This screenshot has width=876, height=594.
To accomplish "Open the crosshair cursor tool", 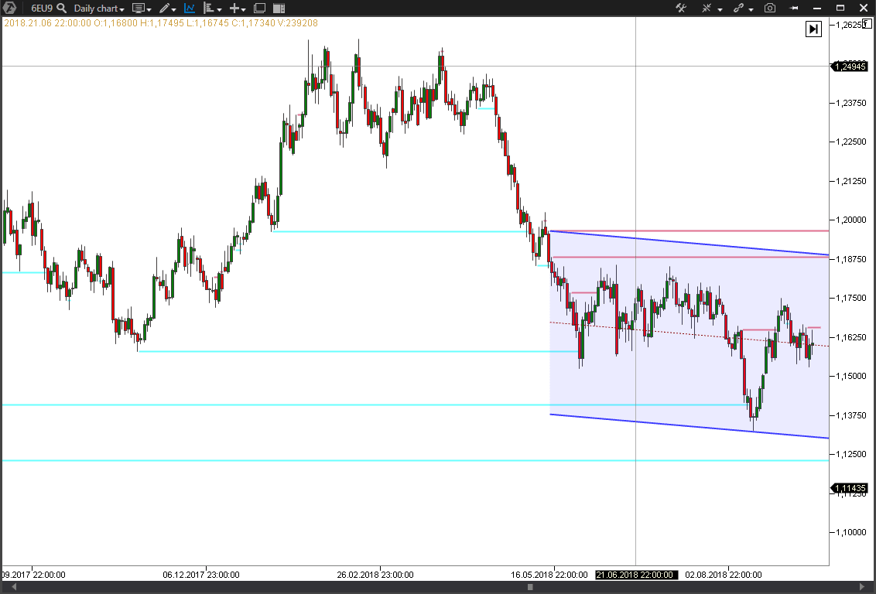I will [x=707, y=9].
